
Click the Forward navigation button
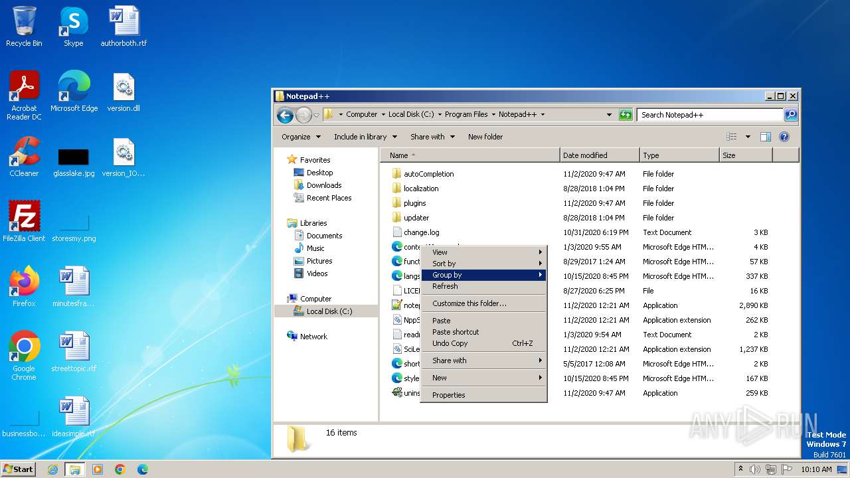point(303,115)
